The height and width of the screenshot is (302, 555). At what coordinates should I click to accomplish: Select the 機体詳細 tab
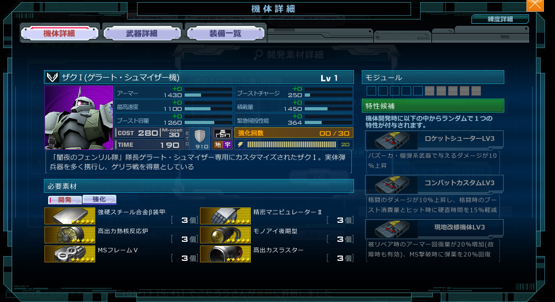[x=59, y=34]
